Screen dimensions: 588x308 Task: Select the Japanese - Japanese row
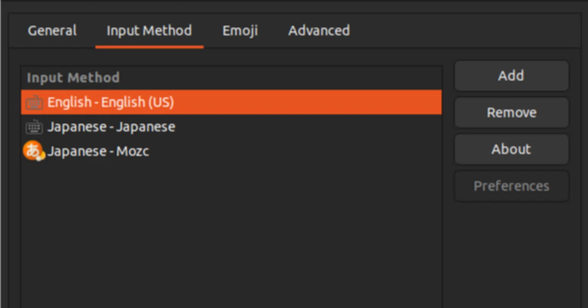231,127
